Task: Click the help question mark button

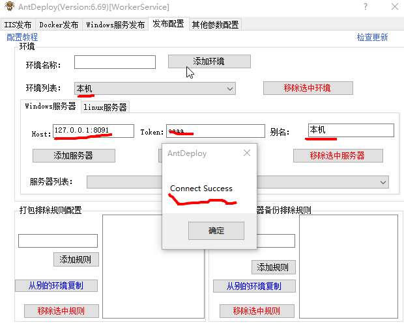Action: (366, 7)
